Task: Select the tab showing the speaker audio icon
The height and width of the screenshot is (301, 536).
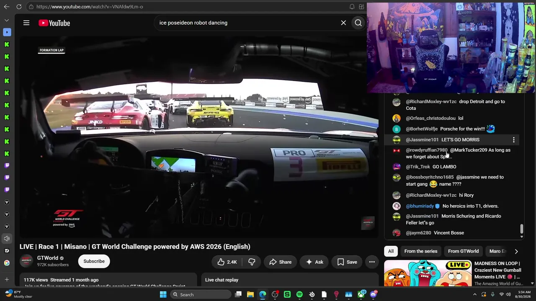Action: tap(7, 239)
